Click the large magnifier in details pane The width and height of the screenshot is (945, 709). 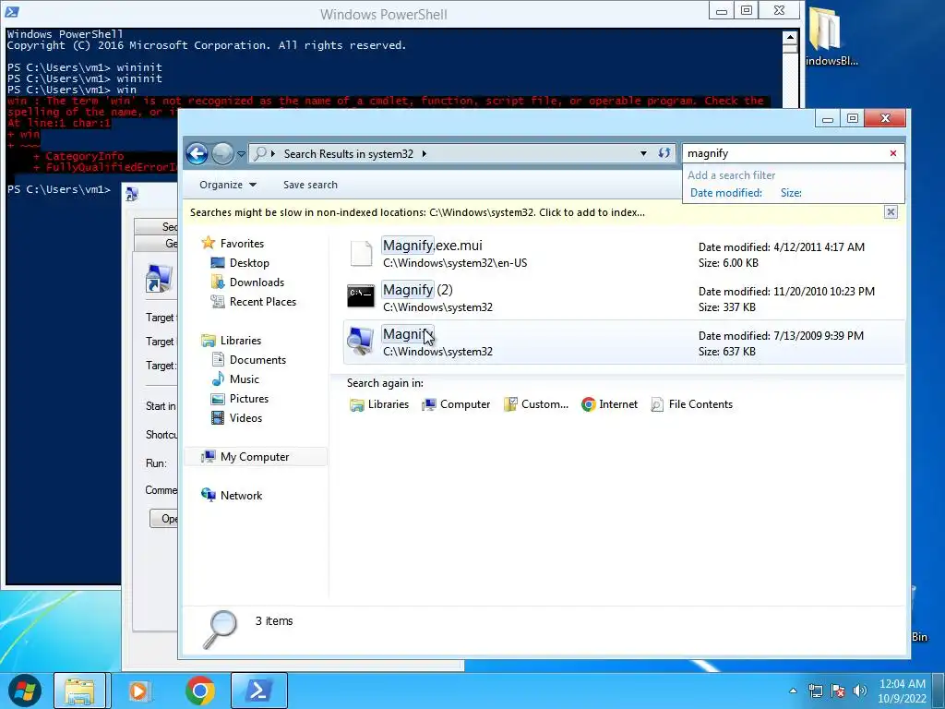(x=220, y=629)
